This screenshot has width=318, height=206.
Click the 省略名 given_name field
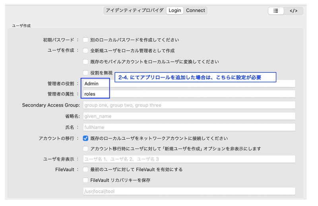click(x=189, y=116)
